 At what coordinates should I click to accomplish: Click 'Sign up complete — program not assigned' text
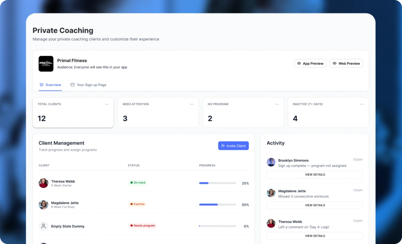[x=312, y=166]
